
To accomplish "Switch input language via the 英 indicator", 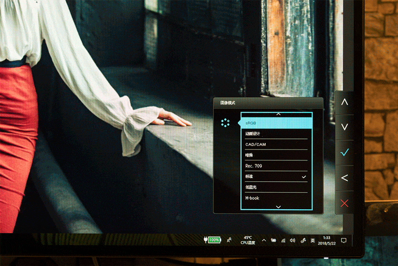I will 313,240.
